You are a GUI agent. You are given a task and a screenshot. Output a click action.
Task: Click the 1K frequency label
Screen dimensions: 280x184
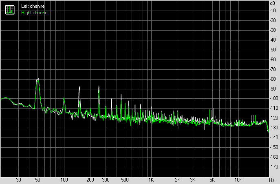coord(151,180)
